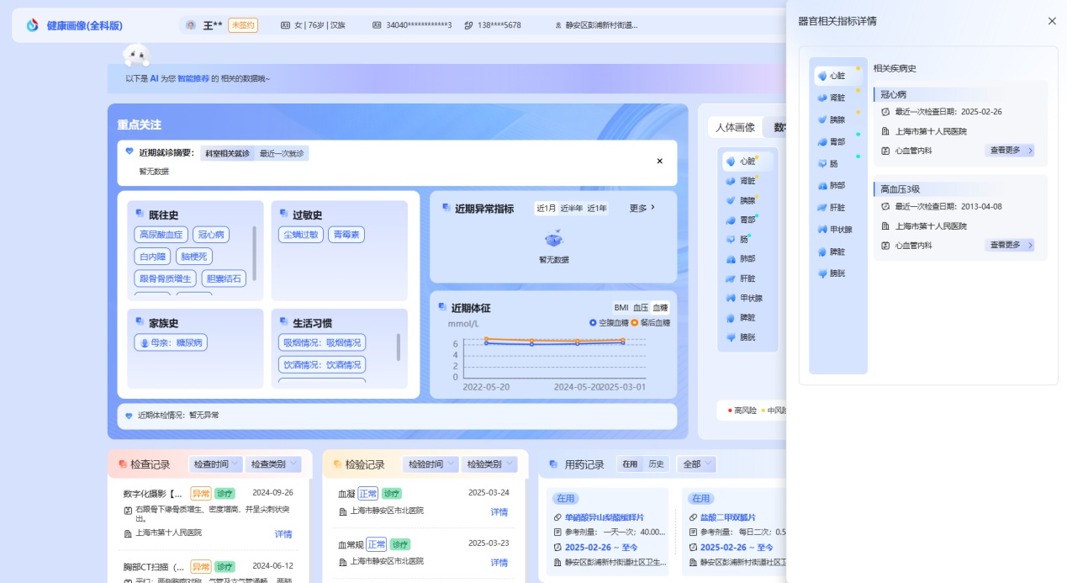Screen dimensions: 1067x583
Task: Expand 查看更多 for 高血压3级 history
Action: point(1010,245)
